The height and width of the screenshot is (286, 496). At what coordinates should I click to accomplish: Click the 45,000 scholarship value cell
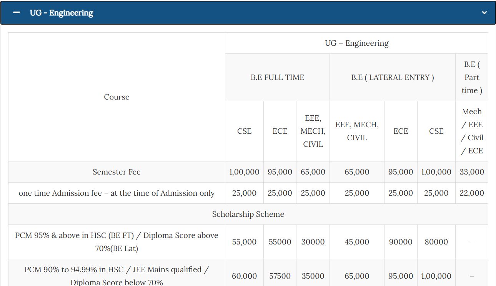point(357,242)
